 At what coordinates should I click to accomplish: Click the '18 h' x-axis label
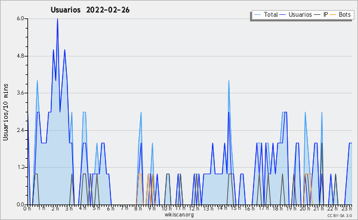tap(277, 209)
